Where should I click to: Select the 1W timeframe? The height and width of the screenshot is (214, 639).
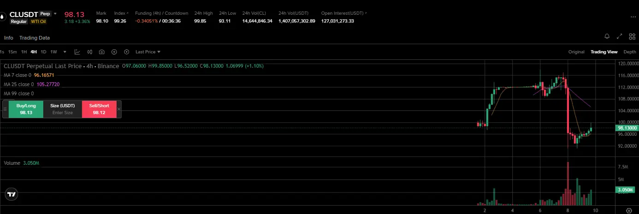tap(53, 52)
